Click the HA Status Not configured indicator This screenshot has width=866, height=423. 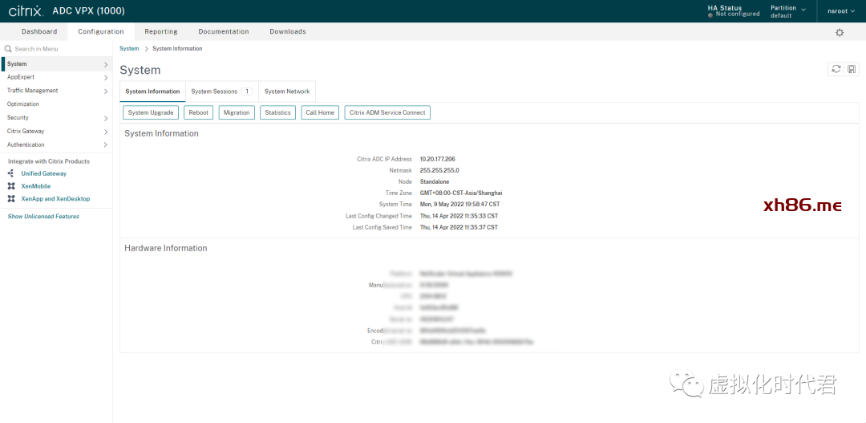click(734, 11)
